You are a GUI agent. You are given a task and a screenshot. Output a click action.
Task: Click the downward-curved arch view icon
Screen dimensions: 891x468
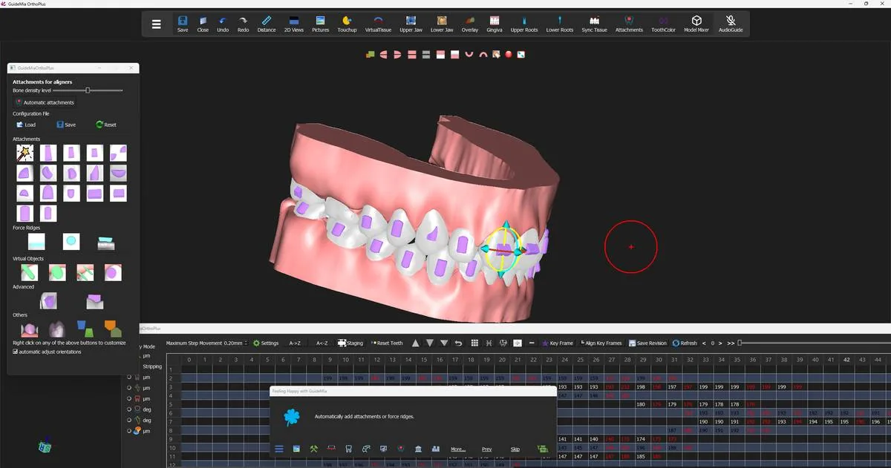483,54
